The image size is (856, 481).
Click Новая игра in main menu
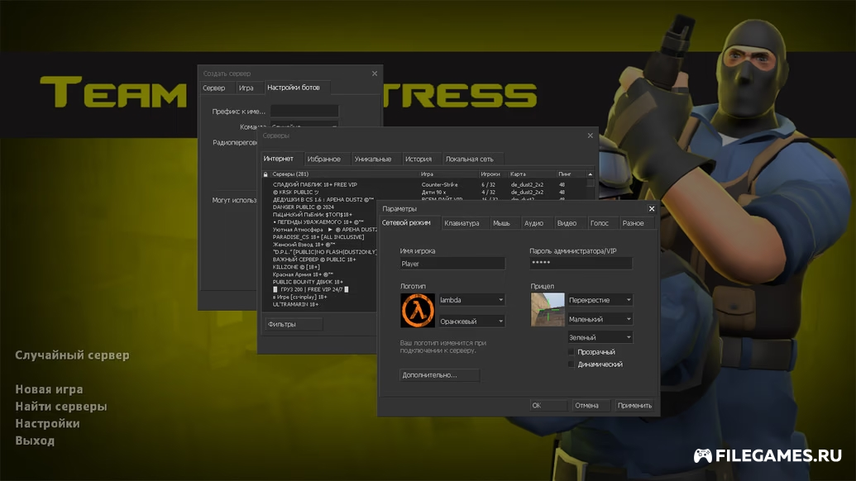[x=49, y=389]
